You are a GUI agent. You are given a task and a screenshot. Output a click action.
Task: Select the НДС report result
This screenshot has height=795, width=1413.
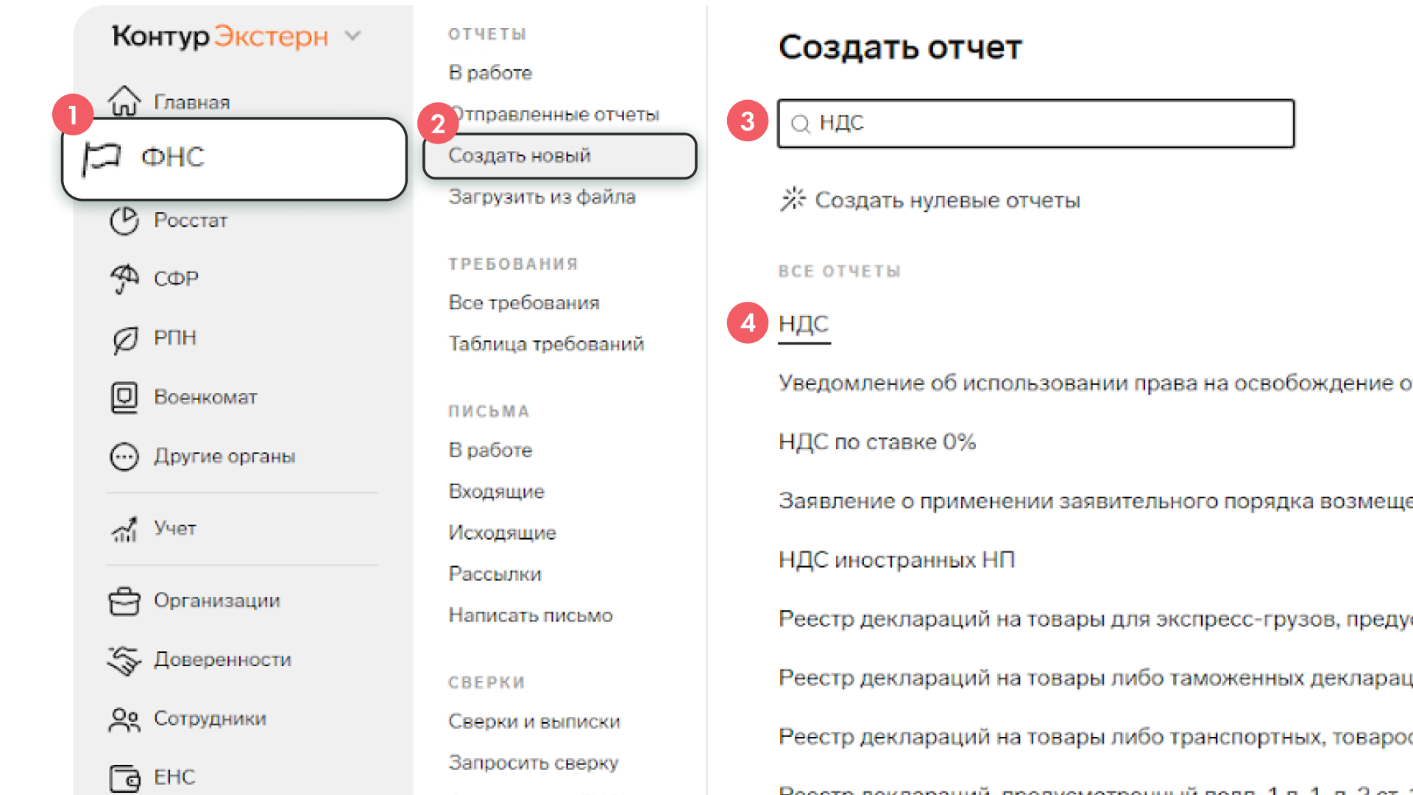[804, 324]
